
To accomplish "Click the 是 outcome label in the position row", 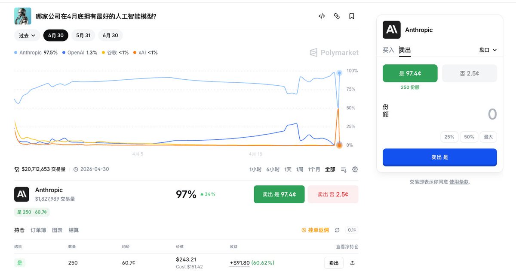I will pos(20,263).
